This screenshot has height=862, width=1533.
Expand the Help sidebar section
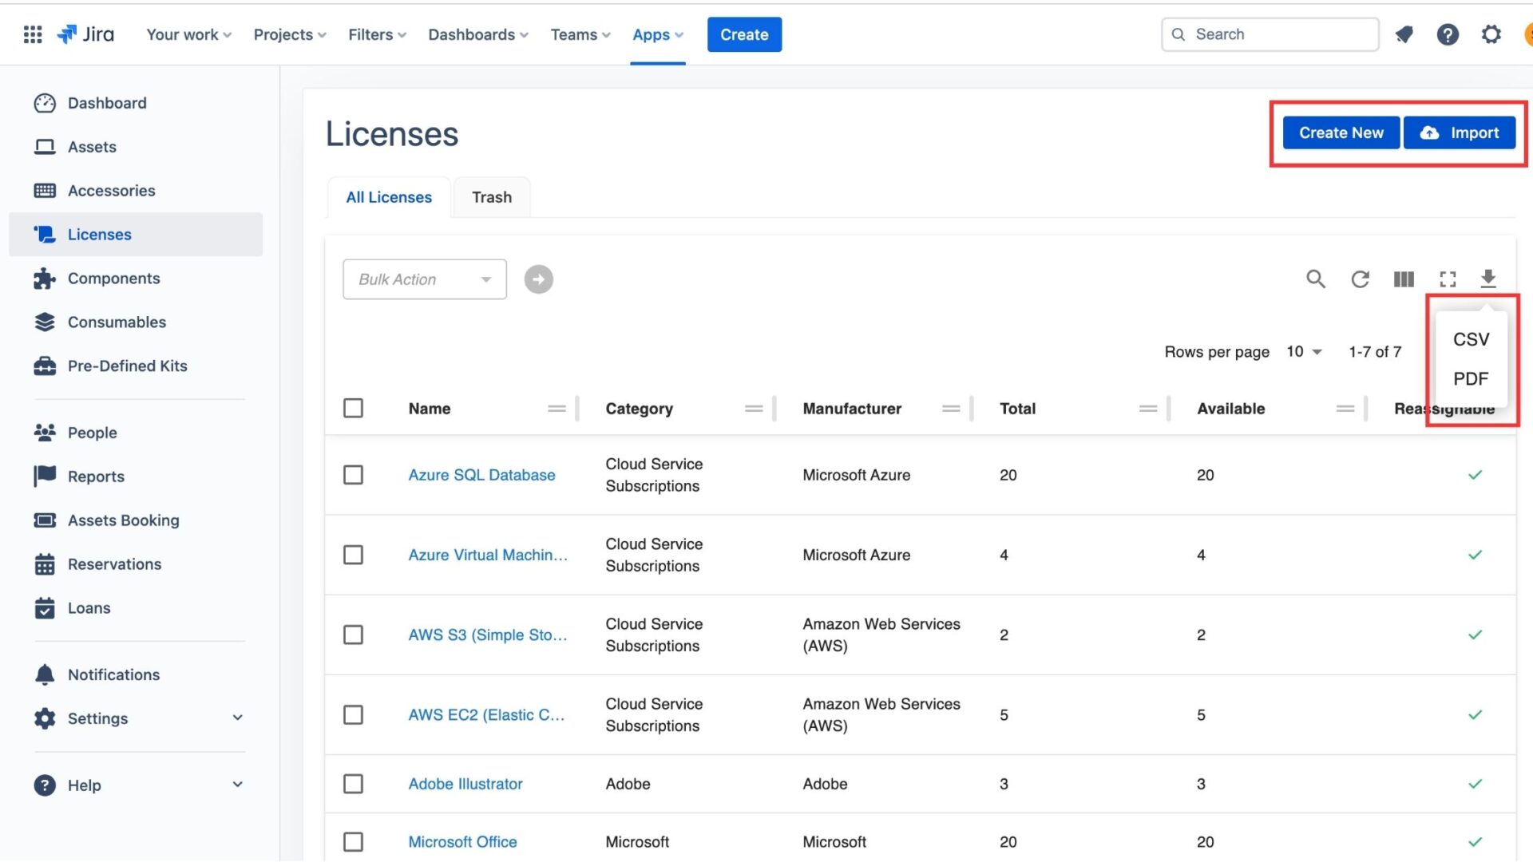(x=237, y=785)
